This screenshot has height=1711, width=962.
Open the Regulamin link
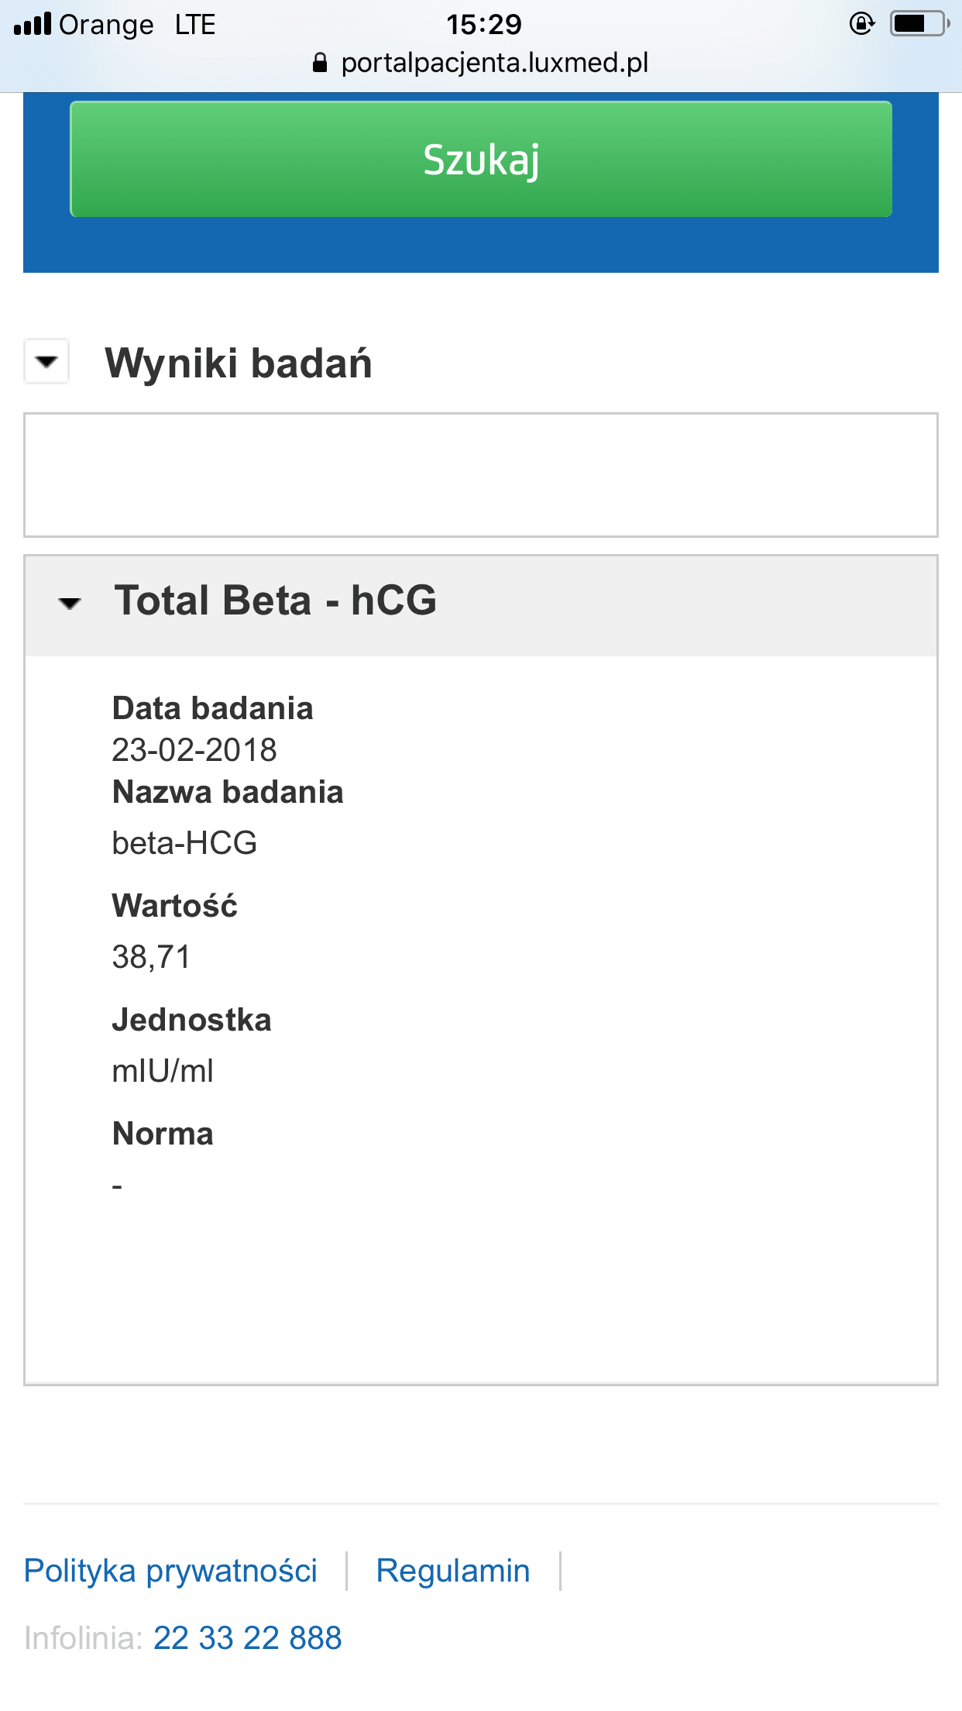(453, 1571)
